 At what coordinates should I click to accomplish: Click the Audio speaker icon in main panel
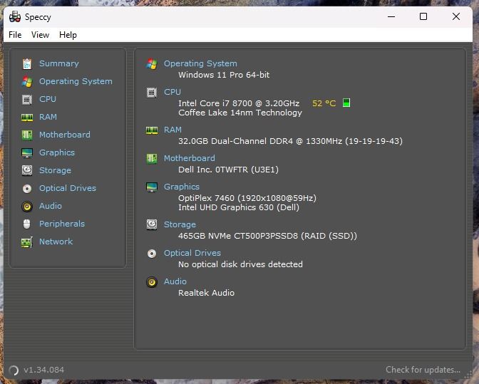tap(152, 281)
